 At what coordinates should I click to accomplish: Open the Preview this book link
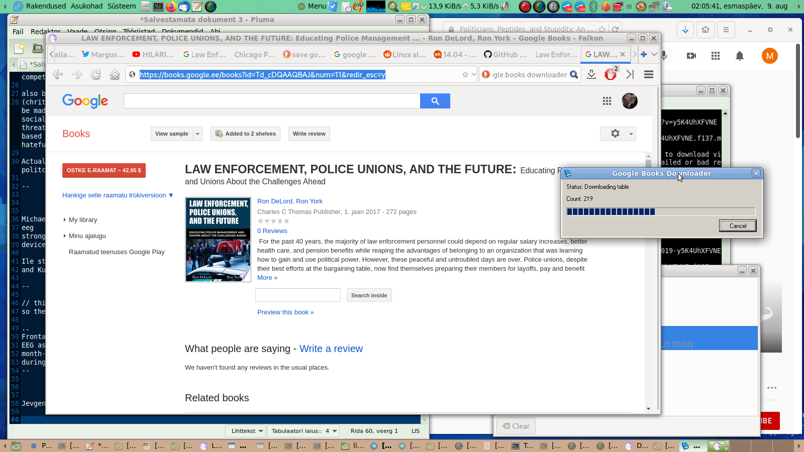click(x=285, y=312)
